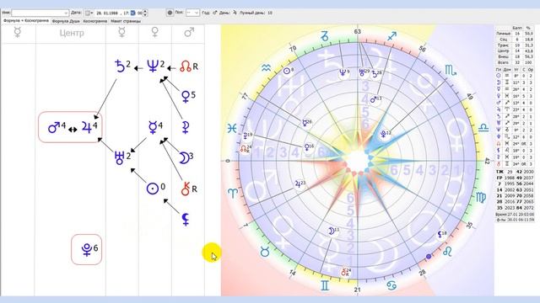Open the date calendar dropdown
The width and height of the screenshot is (540, 303).
(x=89, y=13)
